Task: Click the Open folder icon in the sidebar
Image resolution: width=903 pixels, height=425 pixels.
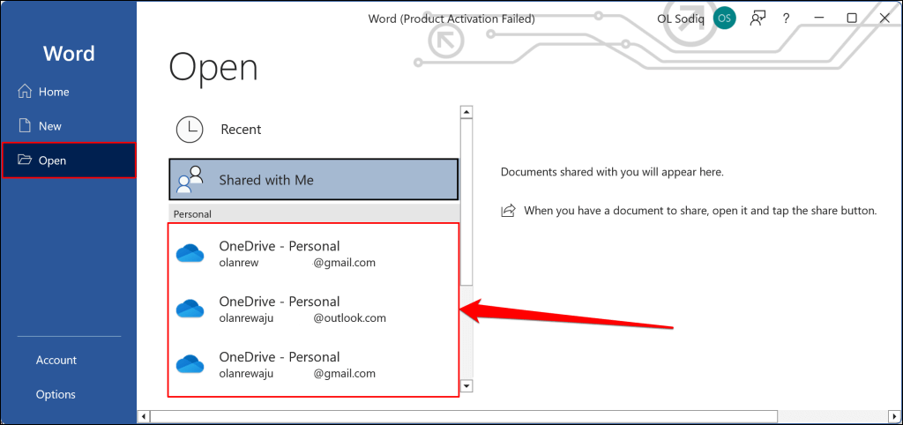Action: click(24, 160)
